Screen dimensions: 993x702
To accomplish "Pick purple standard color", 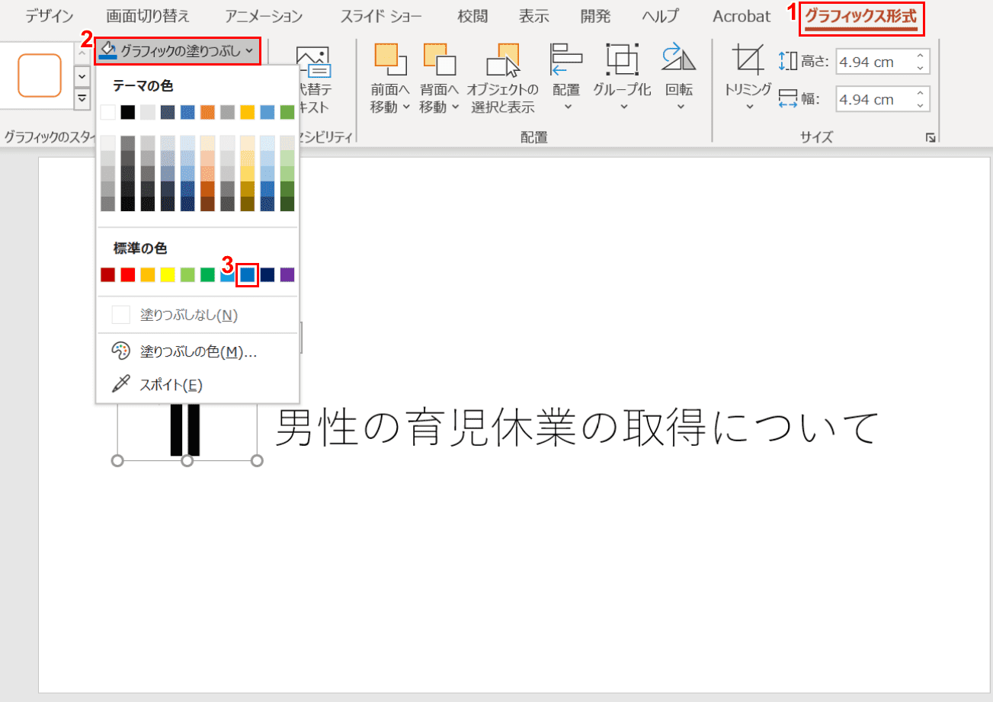I will click(x=287, y=274).
